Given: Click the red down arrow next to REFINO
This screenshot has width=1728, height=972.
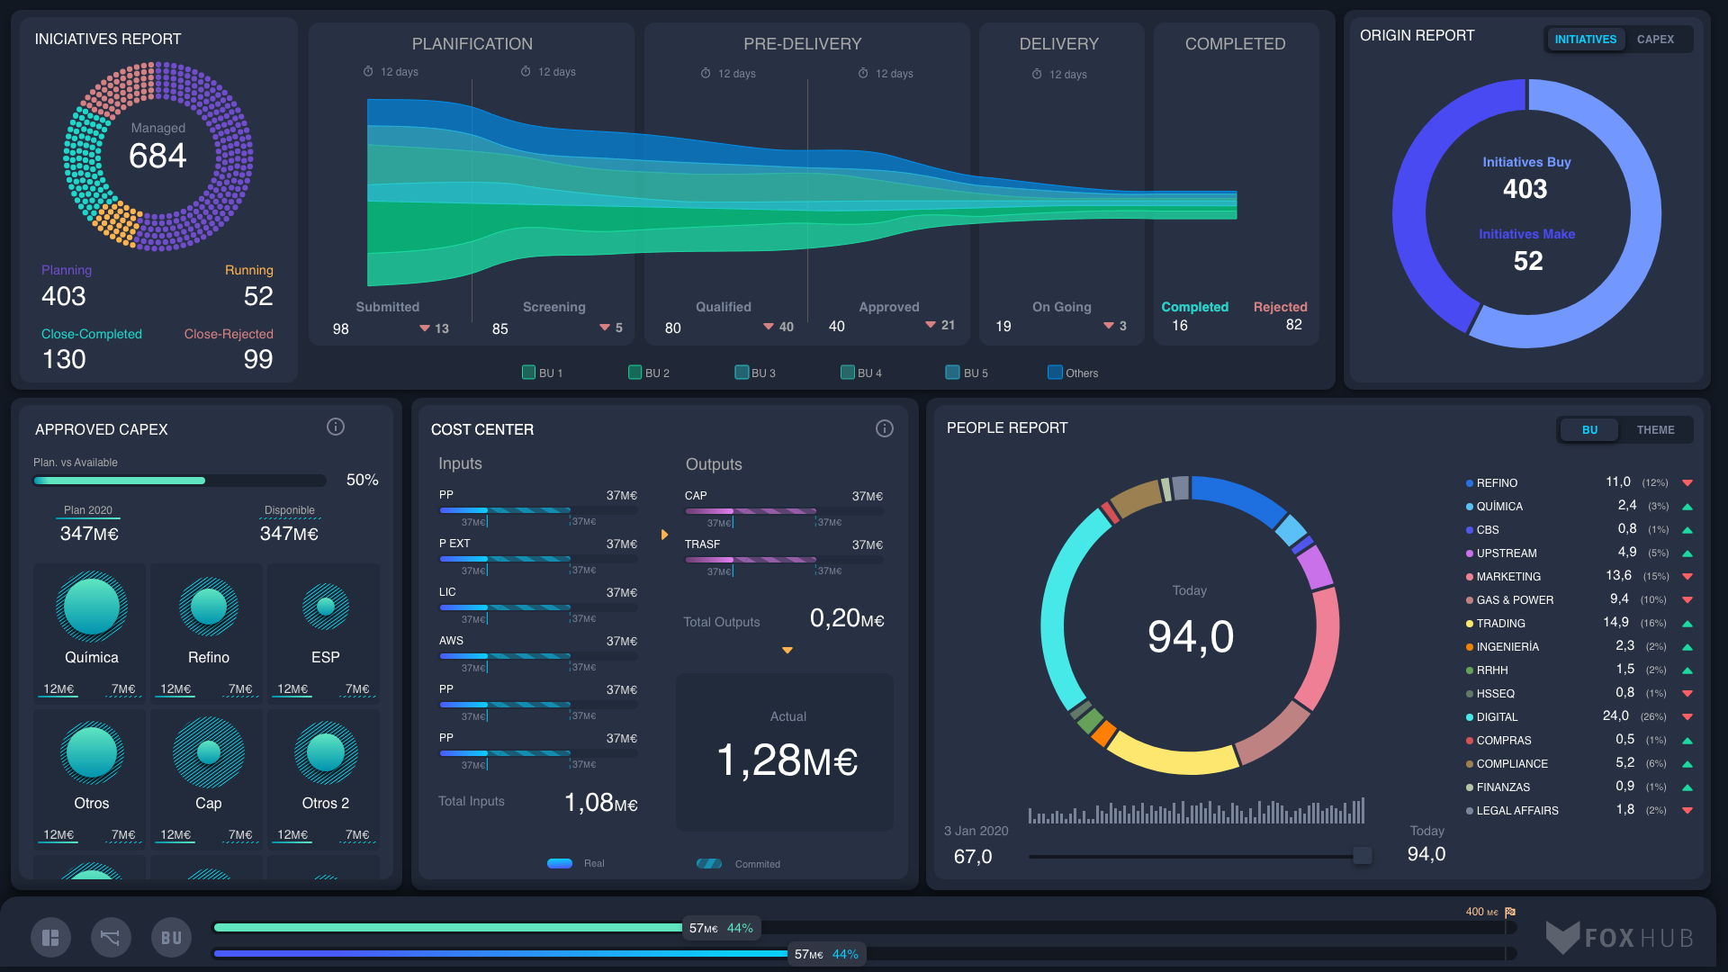Looking at the screenshot, I should 1687,483.
